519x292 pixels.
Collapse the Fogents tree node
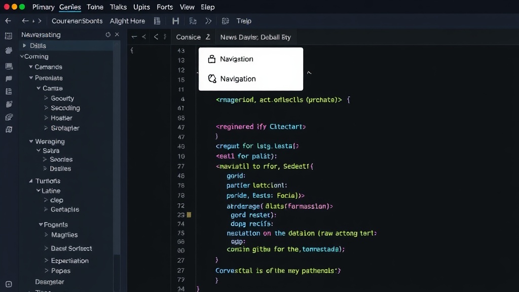coord(41,225)
